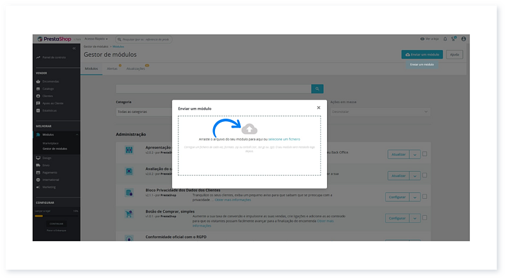The image size is (506, 279).
Task: Click the magnifier search button for modules
Action: [x=318, y=89]
